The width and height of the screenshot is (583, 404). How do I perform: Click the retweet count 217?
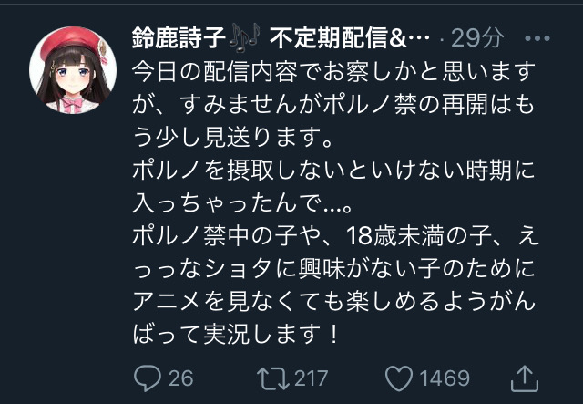(x=311, y=378)
